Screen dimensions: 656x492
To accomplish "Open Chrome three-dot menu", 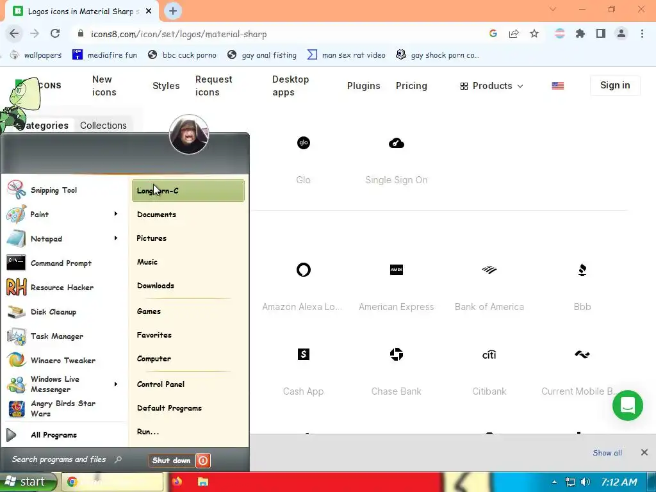I will coord(642,34).
